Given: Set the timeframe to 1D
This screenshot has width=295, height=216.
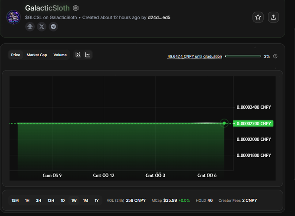Looking at the screenshot, I should (x=62, y=200).
